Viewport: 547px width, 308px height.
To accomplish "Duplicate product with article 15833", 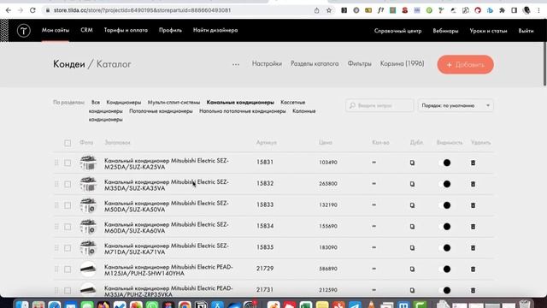I will click(412, 205).
